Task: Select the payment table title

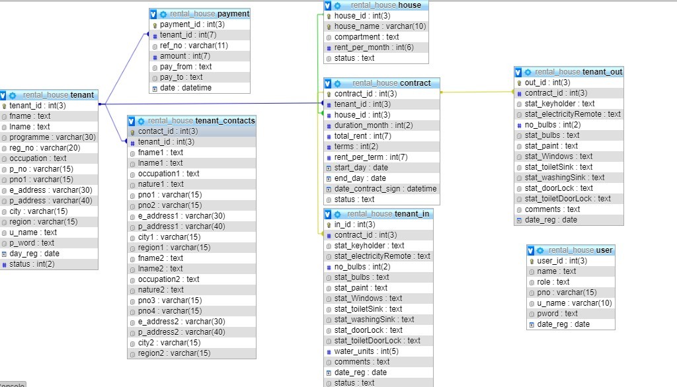Action: click(x=210, y=14)
